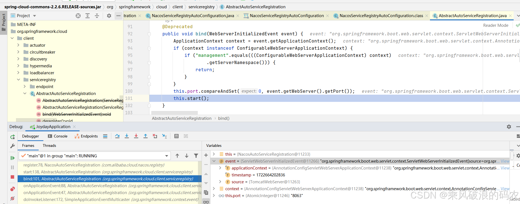Click the Run to Cursor icon
Screen dimensions: 520x204
tap(165, 136)
